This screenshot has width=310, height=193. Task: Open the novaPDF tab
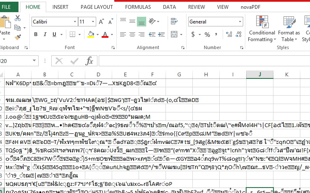pyautogui.click(x=250, y=7)
